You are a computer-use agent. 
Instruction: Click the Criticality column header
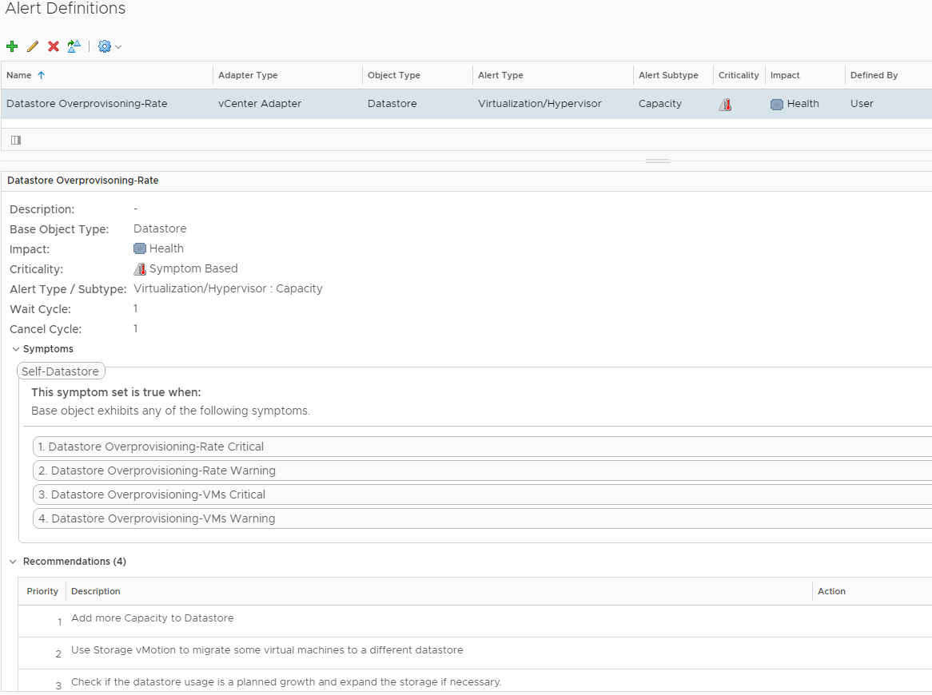[738, 75]
